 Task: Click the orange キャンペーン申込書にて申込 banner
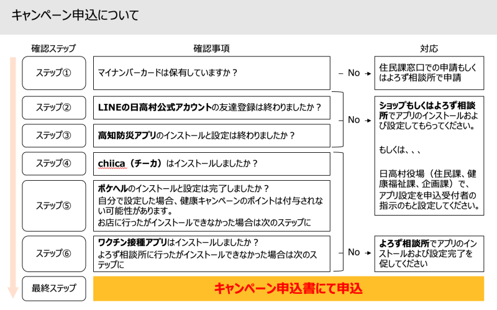click(288, 288)
